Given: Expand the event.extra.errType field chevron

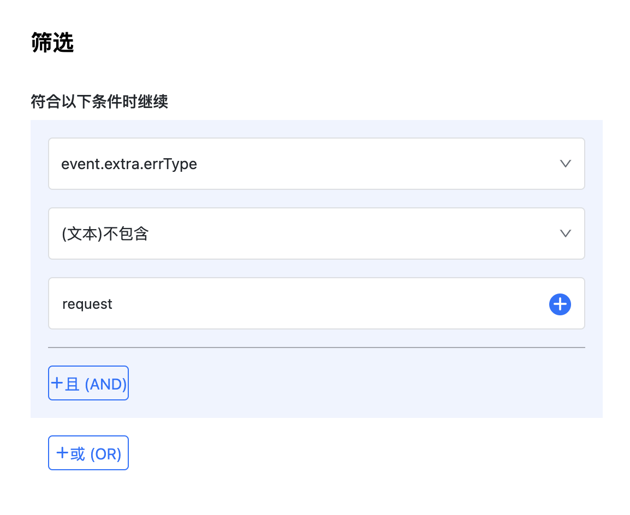Looking at the screenshot, I should coord(566,164).
